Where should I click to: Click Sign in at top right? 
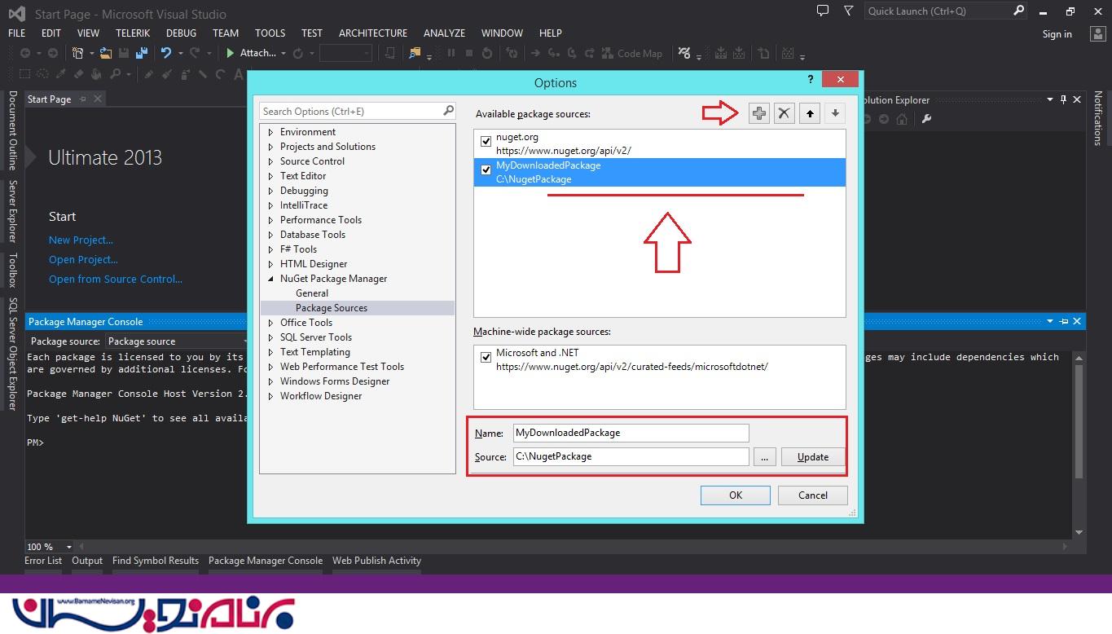coord(1057,33)
